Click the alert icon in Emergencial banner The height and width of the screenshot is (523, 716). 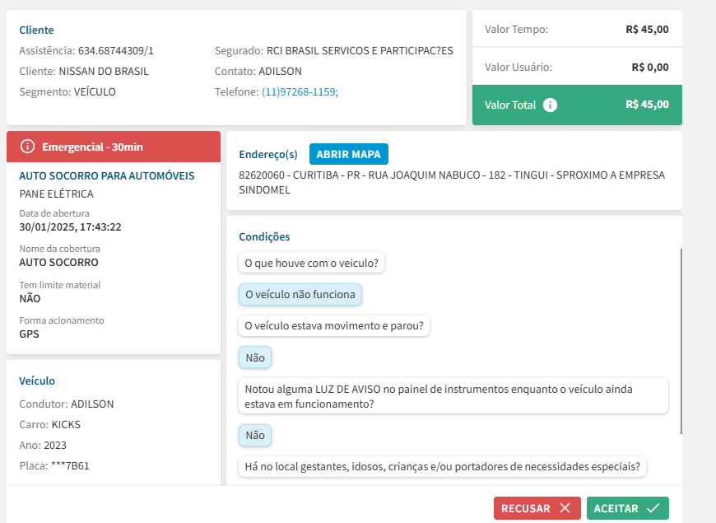27,147
